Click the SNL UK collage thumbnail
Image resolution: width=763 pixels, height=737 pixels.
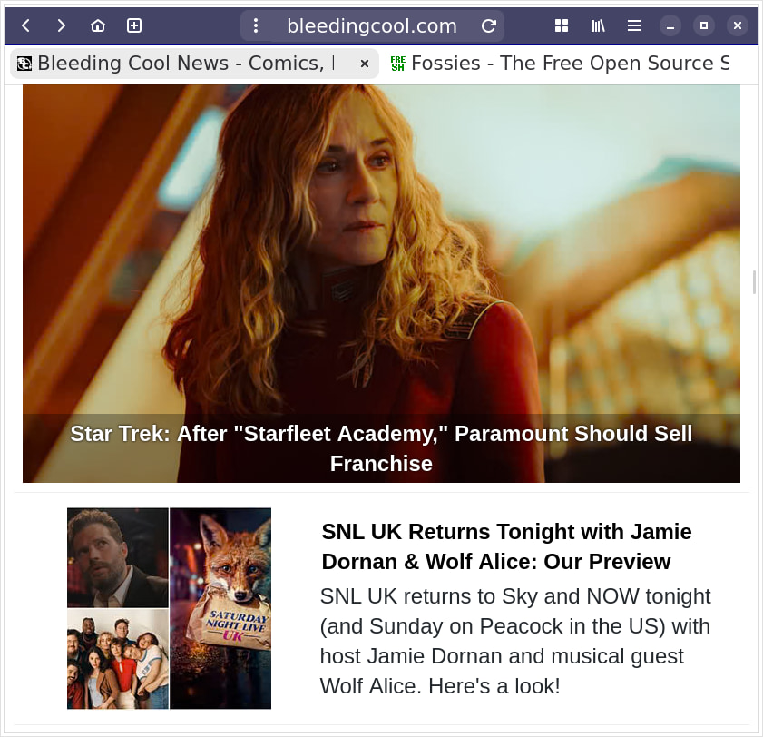point(169,608)
